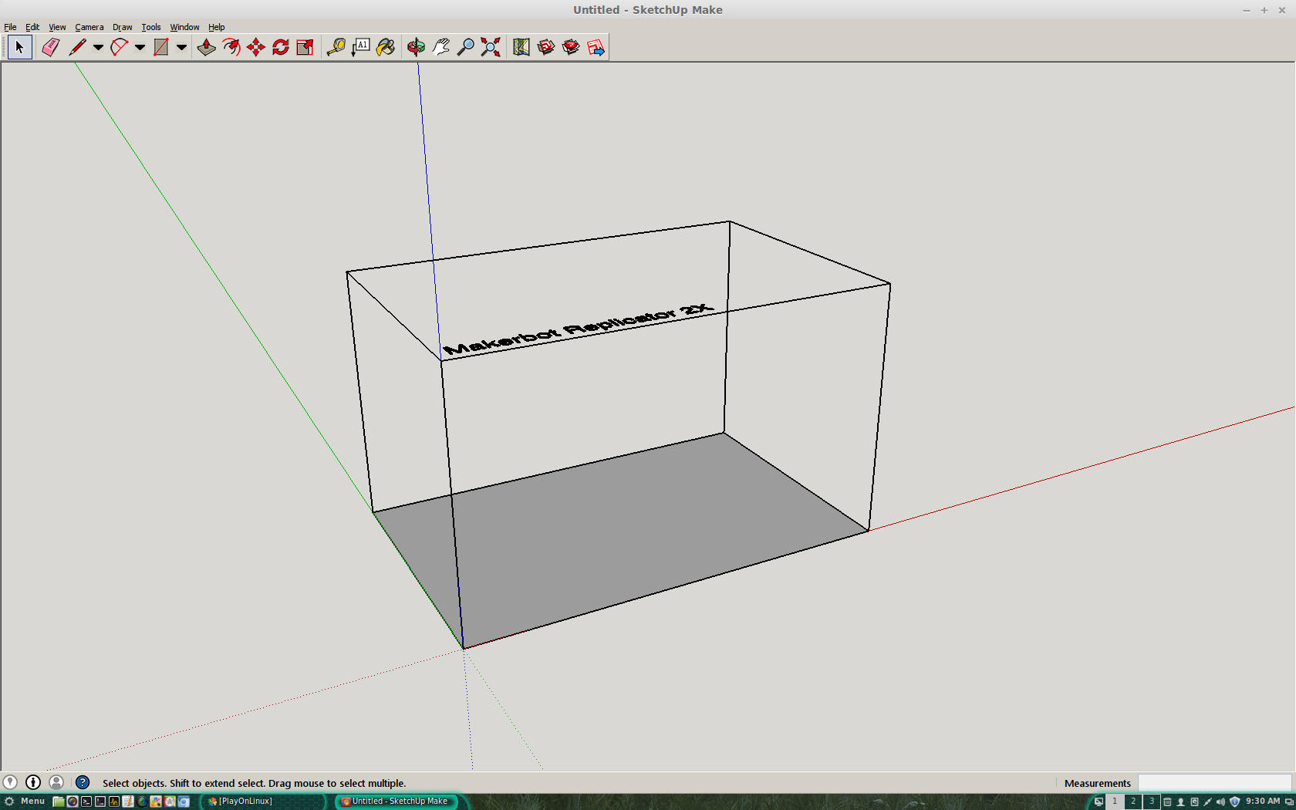Viewport: 1296px width, 810px height.
Task: Click the show desktop icon left of workspaces
Action: pyautogui.click(x=1099, y=802)
